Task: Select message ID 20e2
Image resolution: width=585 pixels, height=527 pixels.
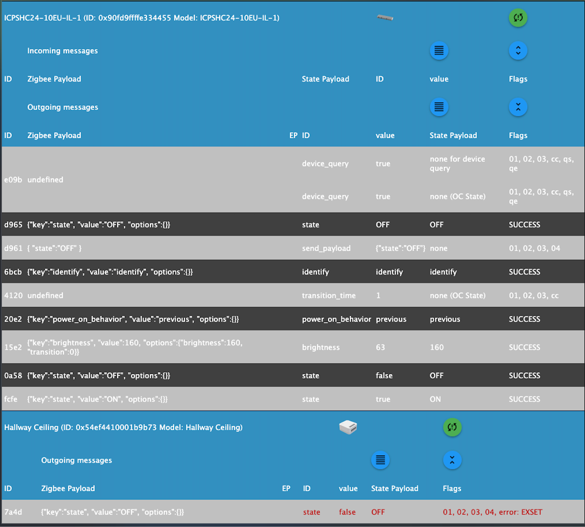Action: [13, 319]
